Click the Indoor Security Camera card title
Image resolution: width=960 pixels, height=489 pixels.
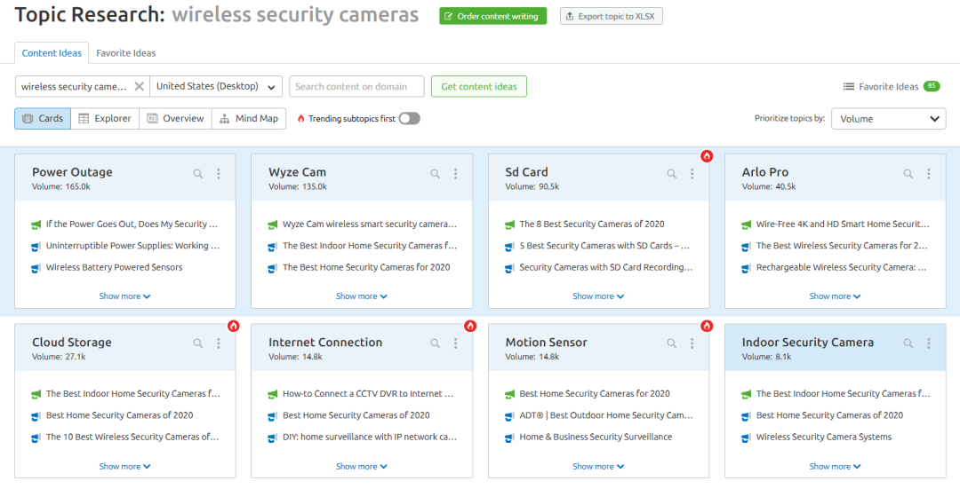pos(808,343)
